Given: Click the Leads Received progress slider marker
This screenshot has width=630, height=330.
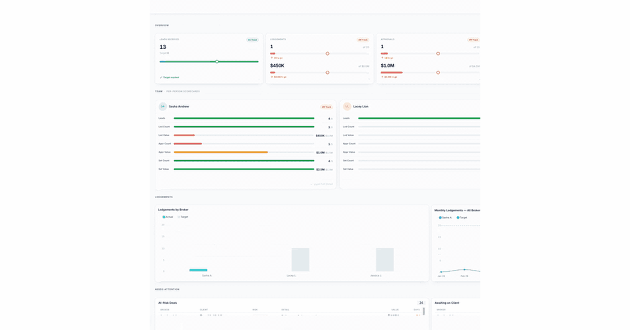Looking at the screenshot, I should 217,61.
